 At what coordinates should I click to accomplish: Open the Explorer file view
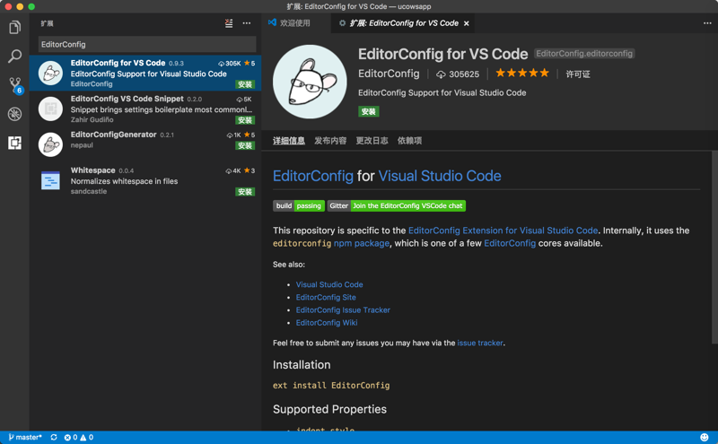click(14, 28)
